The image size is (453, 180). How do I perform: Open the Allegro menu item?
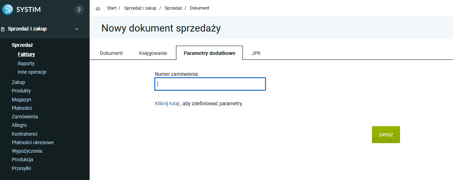click(x=19, y=125)
